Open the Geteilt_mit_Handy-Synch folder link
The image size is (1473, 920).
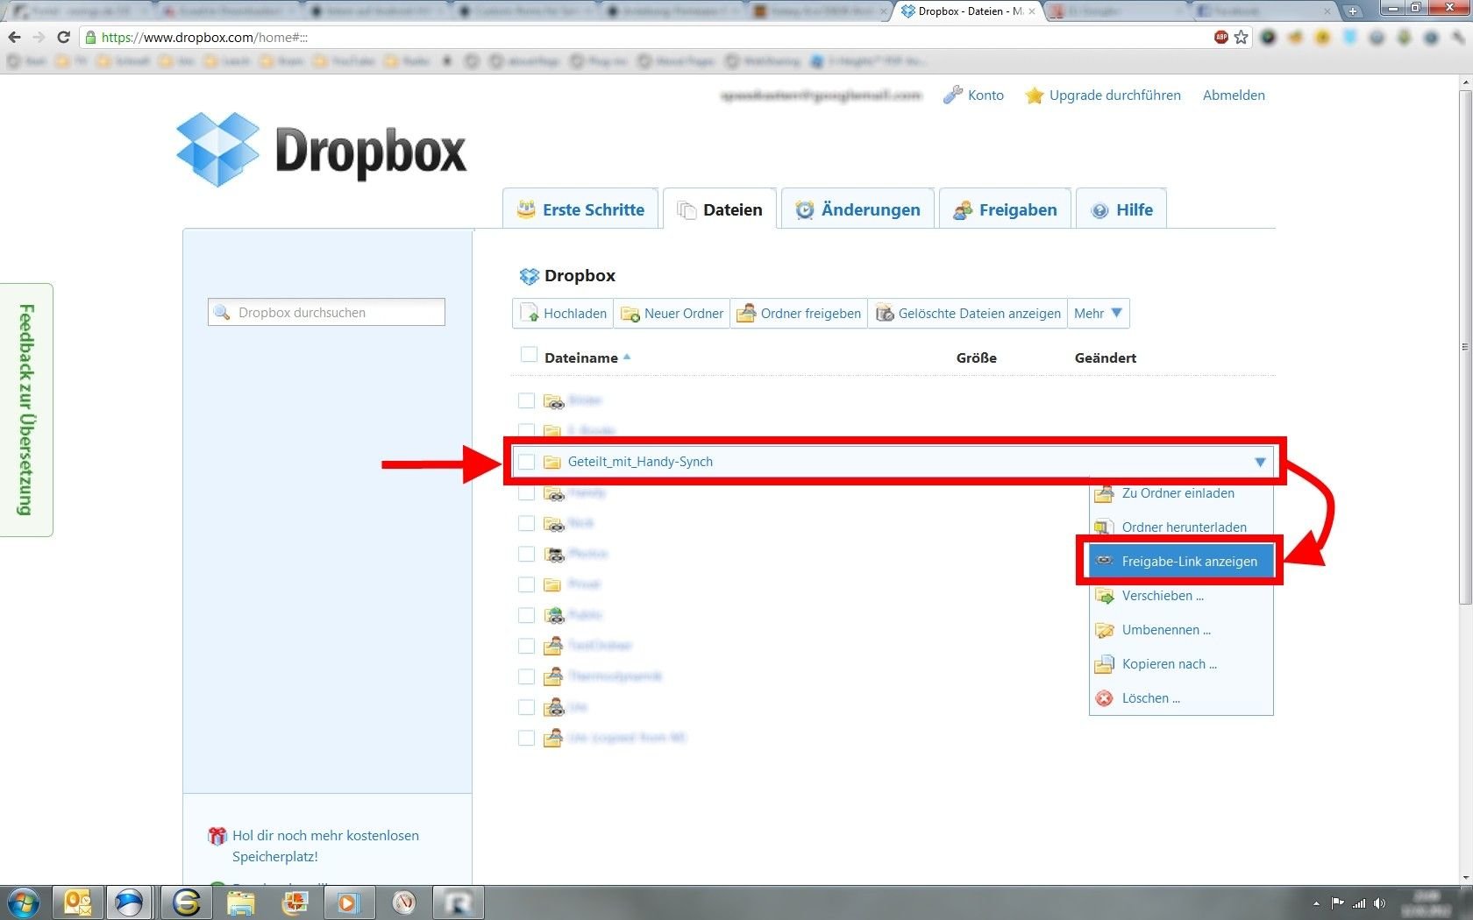[640, 462]
